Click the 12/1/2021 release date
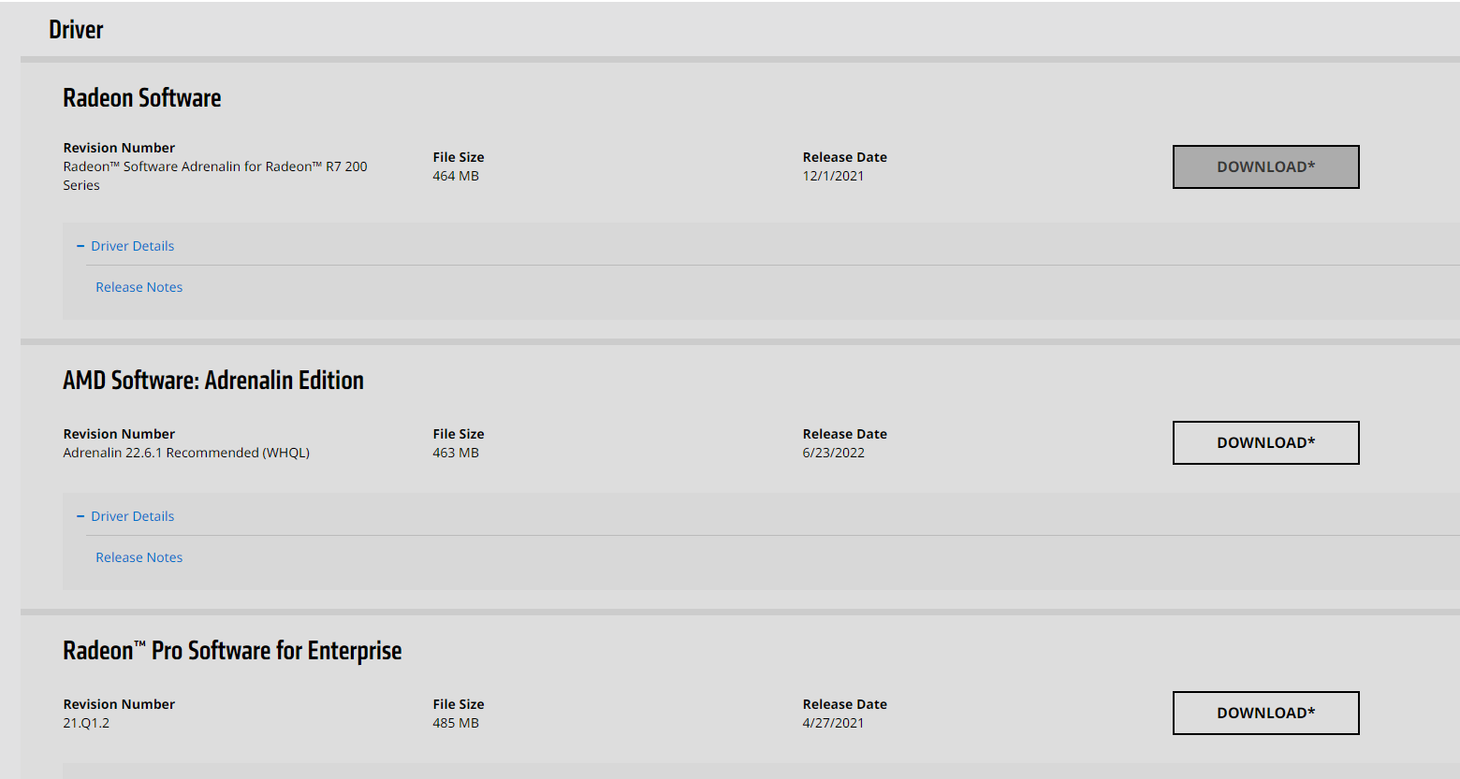Viewport: 1460px width, 779px height. click(x=833, y=176)
